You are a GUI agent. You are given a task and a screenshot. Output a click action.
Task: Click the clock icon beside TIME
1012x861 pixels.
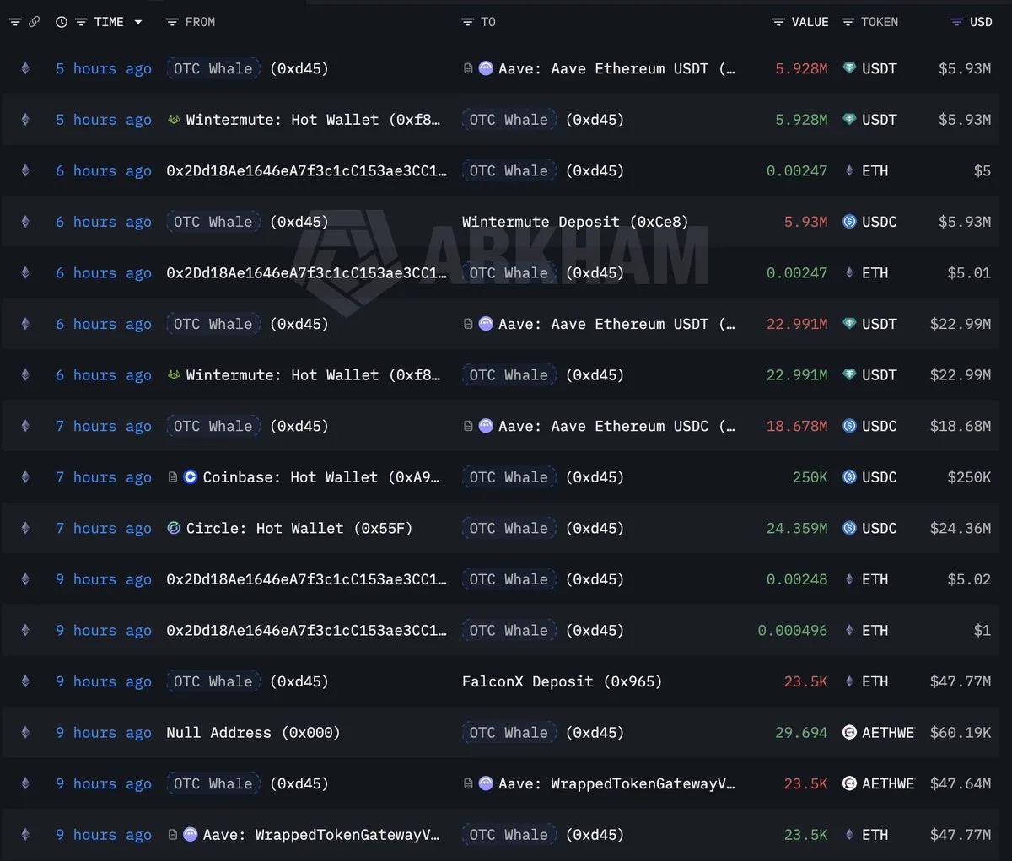click(x=62, y=22)
